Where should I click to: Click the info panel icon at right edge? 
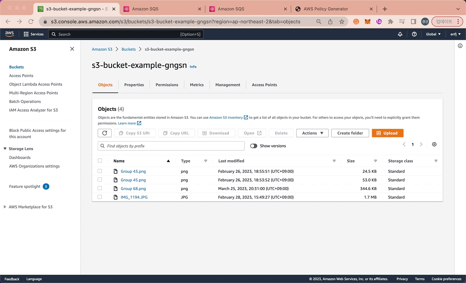tap(460, 46)
